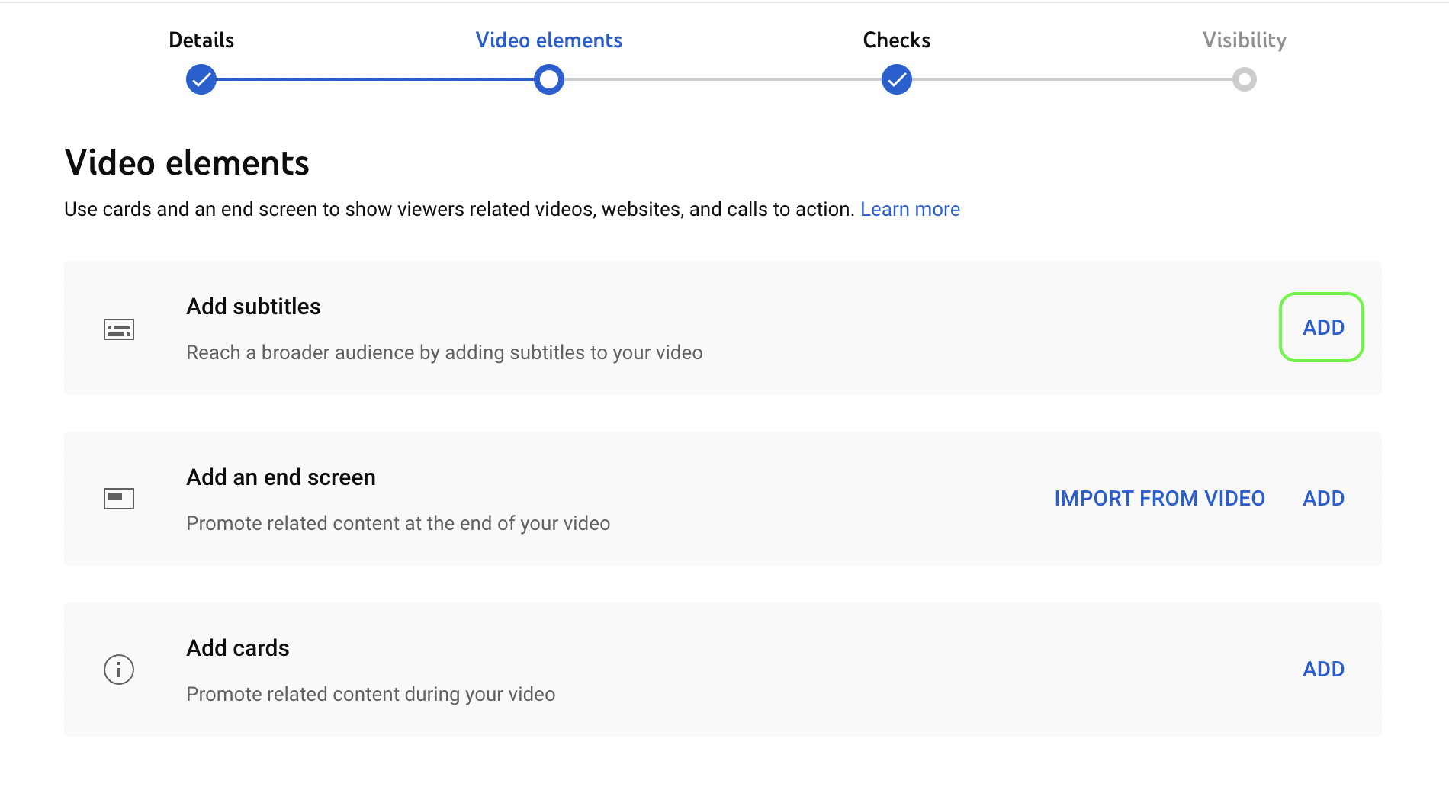This screenshot has height=787, width=1449.
Task: Click the 'Add an end screen' title text
Action: [281, 477]
